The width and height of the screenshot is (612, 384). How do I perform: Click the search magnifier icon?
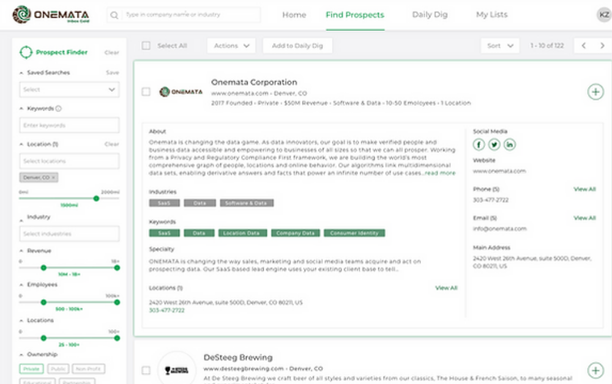(x=114, y=15)
